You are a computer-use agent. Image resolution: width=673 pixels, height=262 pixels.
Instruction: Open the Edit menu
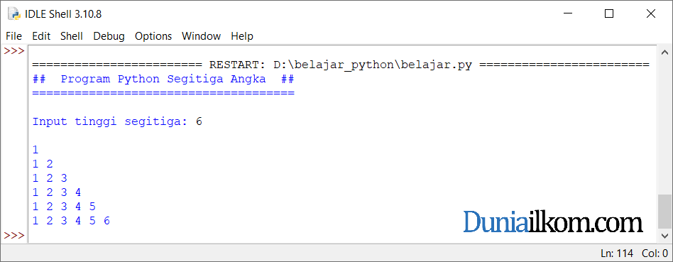(41, 36)
